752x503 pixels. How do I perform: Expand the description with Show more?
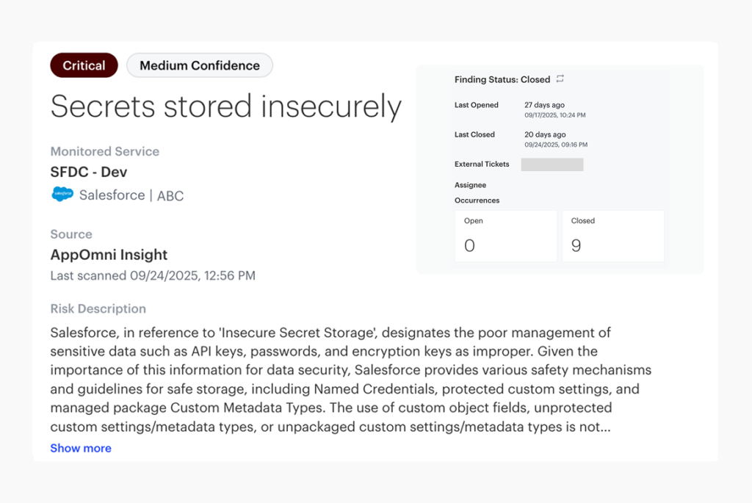pos(81,448)
